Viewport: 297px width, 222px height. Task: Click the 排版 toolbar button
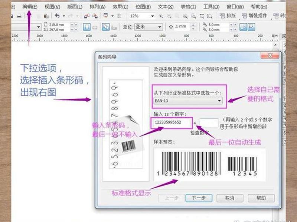click(x=228, y=16)
